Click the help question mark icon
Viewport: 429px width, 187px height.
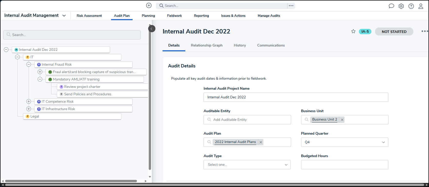(x=411, y=6)
